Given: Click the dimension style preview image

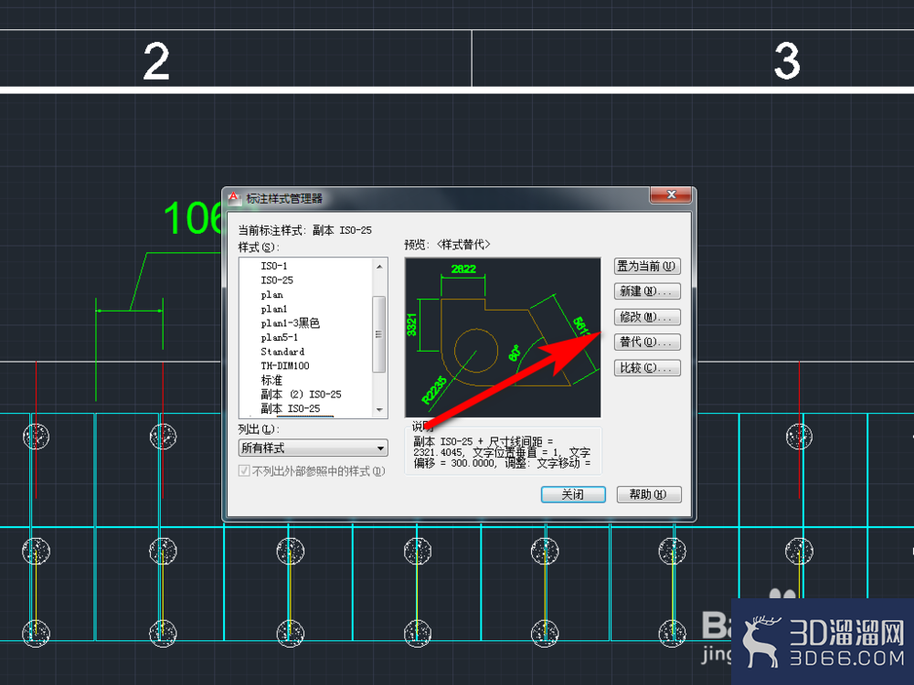Looking at the screenshot, I should tap(503, 337).
